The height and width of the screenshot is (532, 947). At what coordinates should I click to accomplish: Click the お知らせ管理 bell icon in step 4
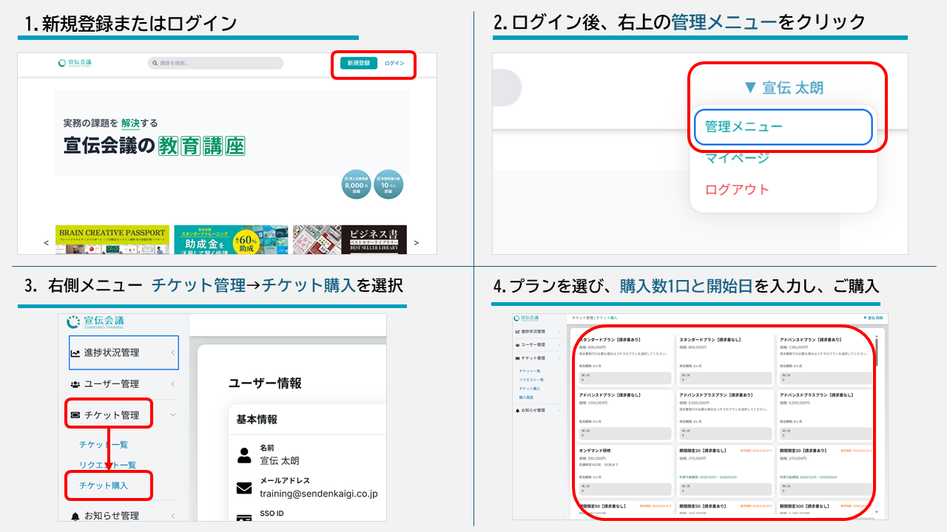click(517, 410)
